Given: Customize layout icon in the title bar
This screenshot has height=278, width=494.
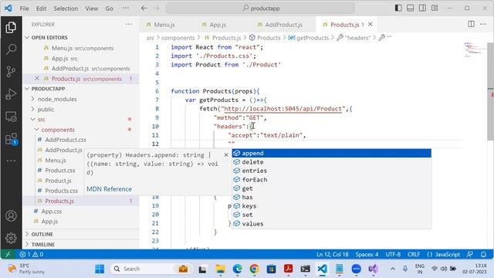Looking at the screenshot, I should [x=435, y=8].
